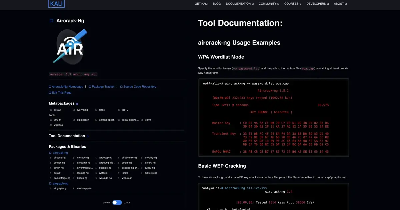Expand the About menu dropdown

click(x=340, y=4)
